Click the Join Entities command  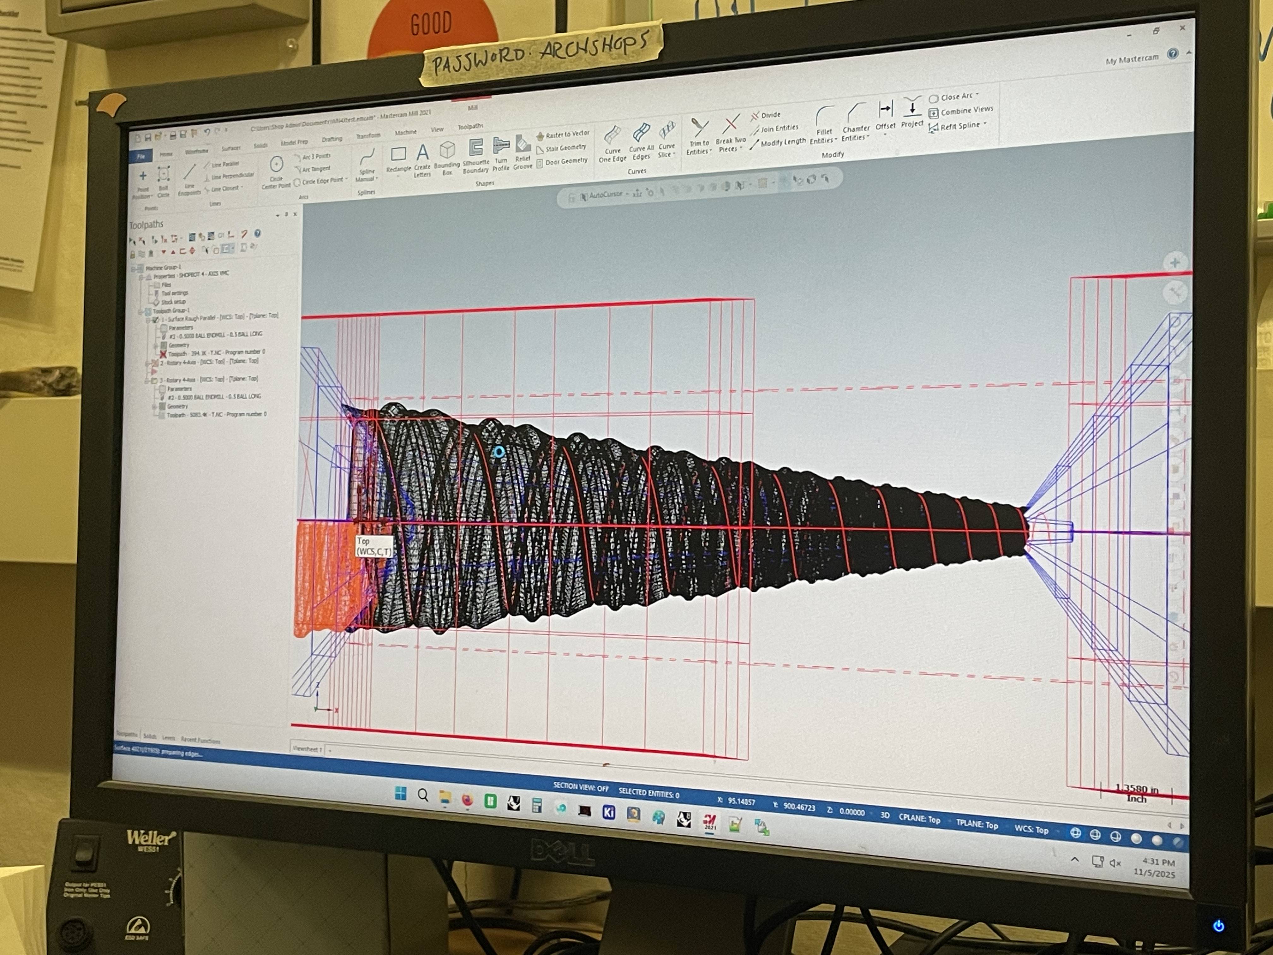[x=779, y=128]
